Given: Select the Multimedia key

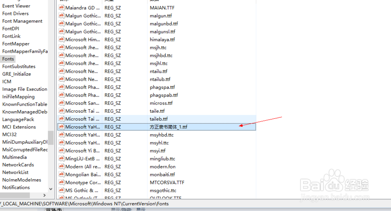Looking at the screenshot, I should (x=14, y=157).
